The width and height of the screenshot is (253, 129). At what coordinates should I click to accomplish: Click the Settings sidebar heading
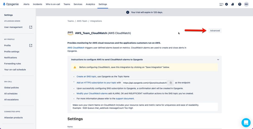pos(8,15)
